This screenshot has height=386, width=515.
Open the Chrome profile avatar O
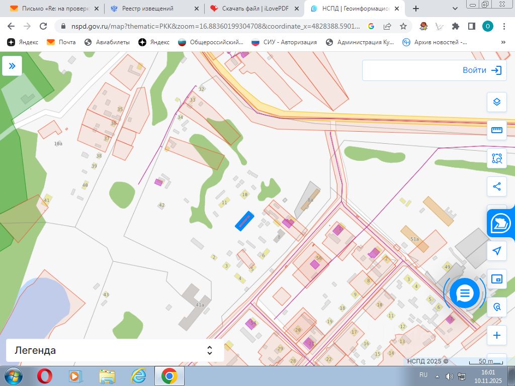pyautogui.click(x=488, y=26)
